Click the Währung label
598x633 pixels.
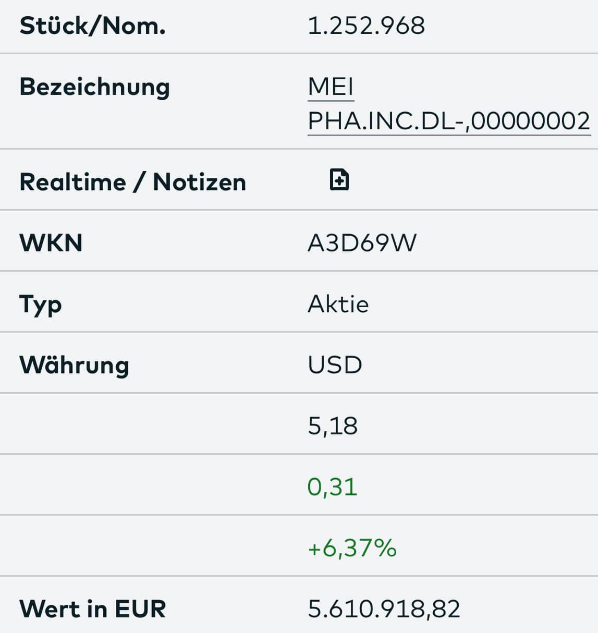click(x=74, y=365)
